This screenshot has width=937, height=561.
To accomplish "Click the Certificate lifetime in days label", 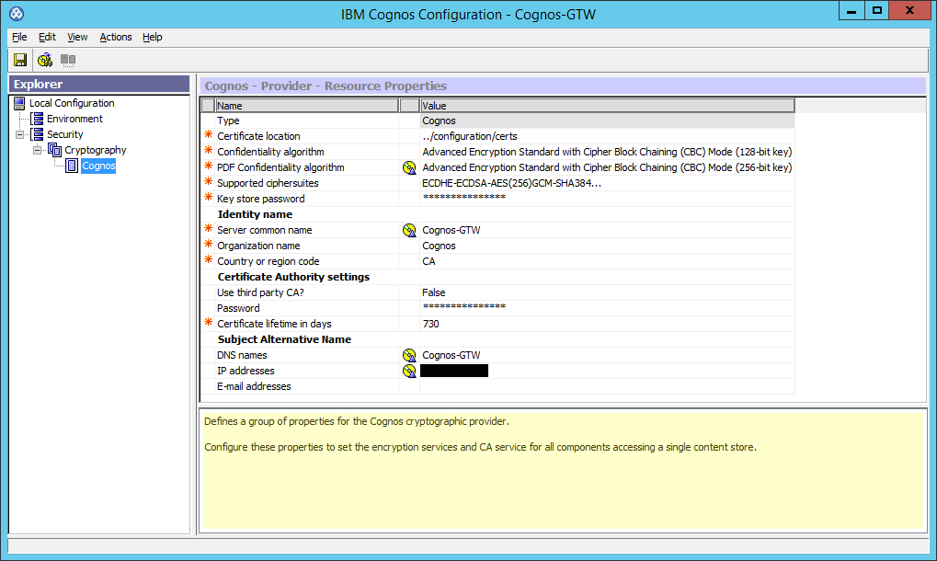I will pos(274,324).
